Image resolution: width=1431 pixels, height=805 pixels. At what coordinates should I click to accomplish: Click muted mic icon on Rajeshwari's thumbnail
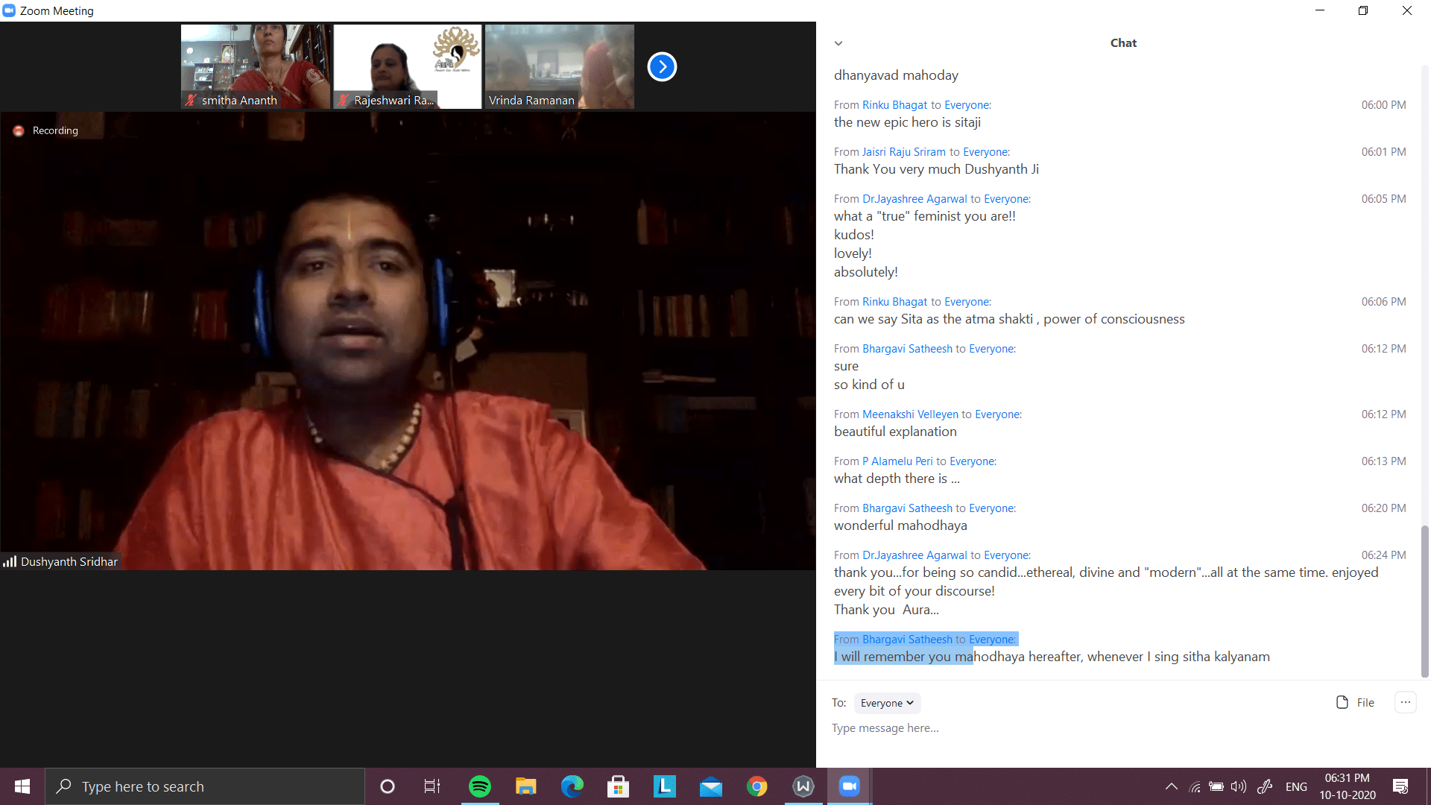343,100
